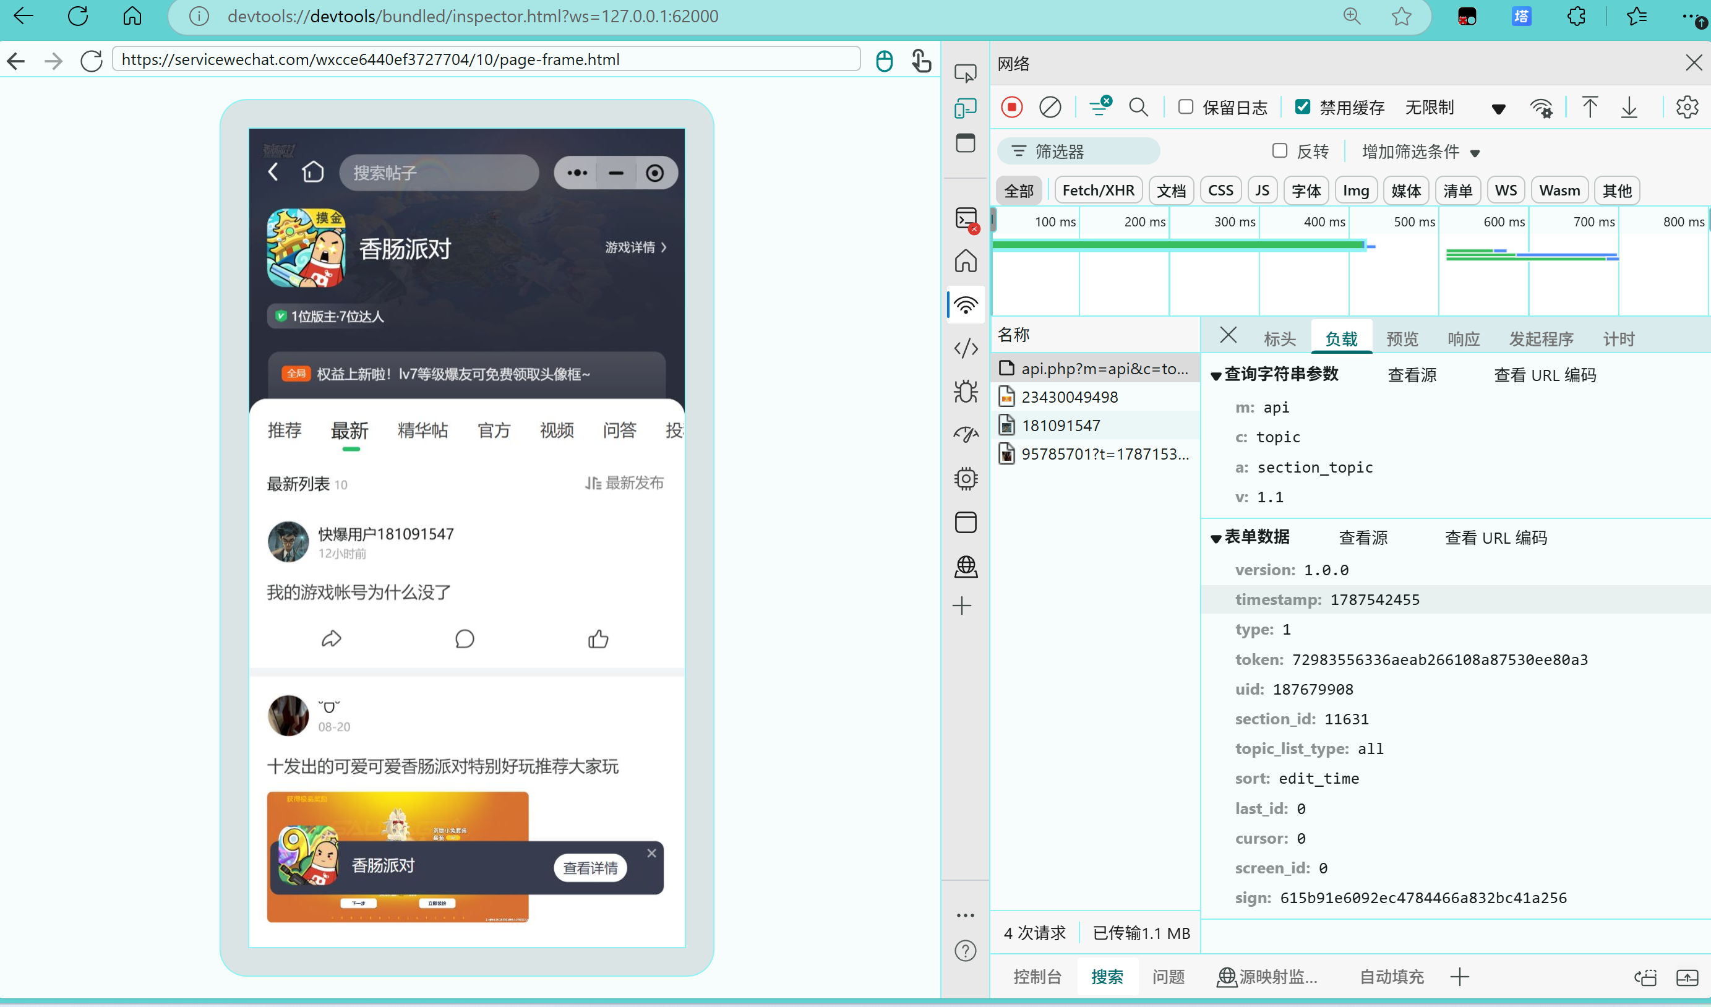Toggle the network filter funnel icon

[1100, 106]
